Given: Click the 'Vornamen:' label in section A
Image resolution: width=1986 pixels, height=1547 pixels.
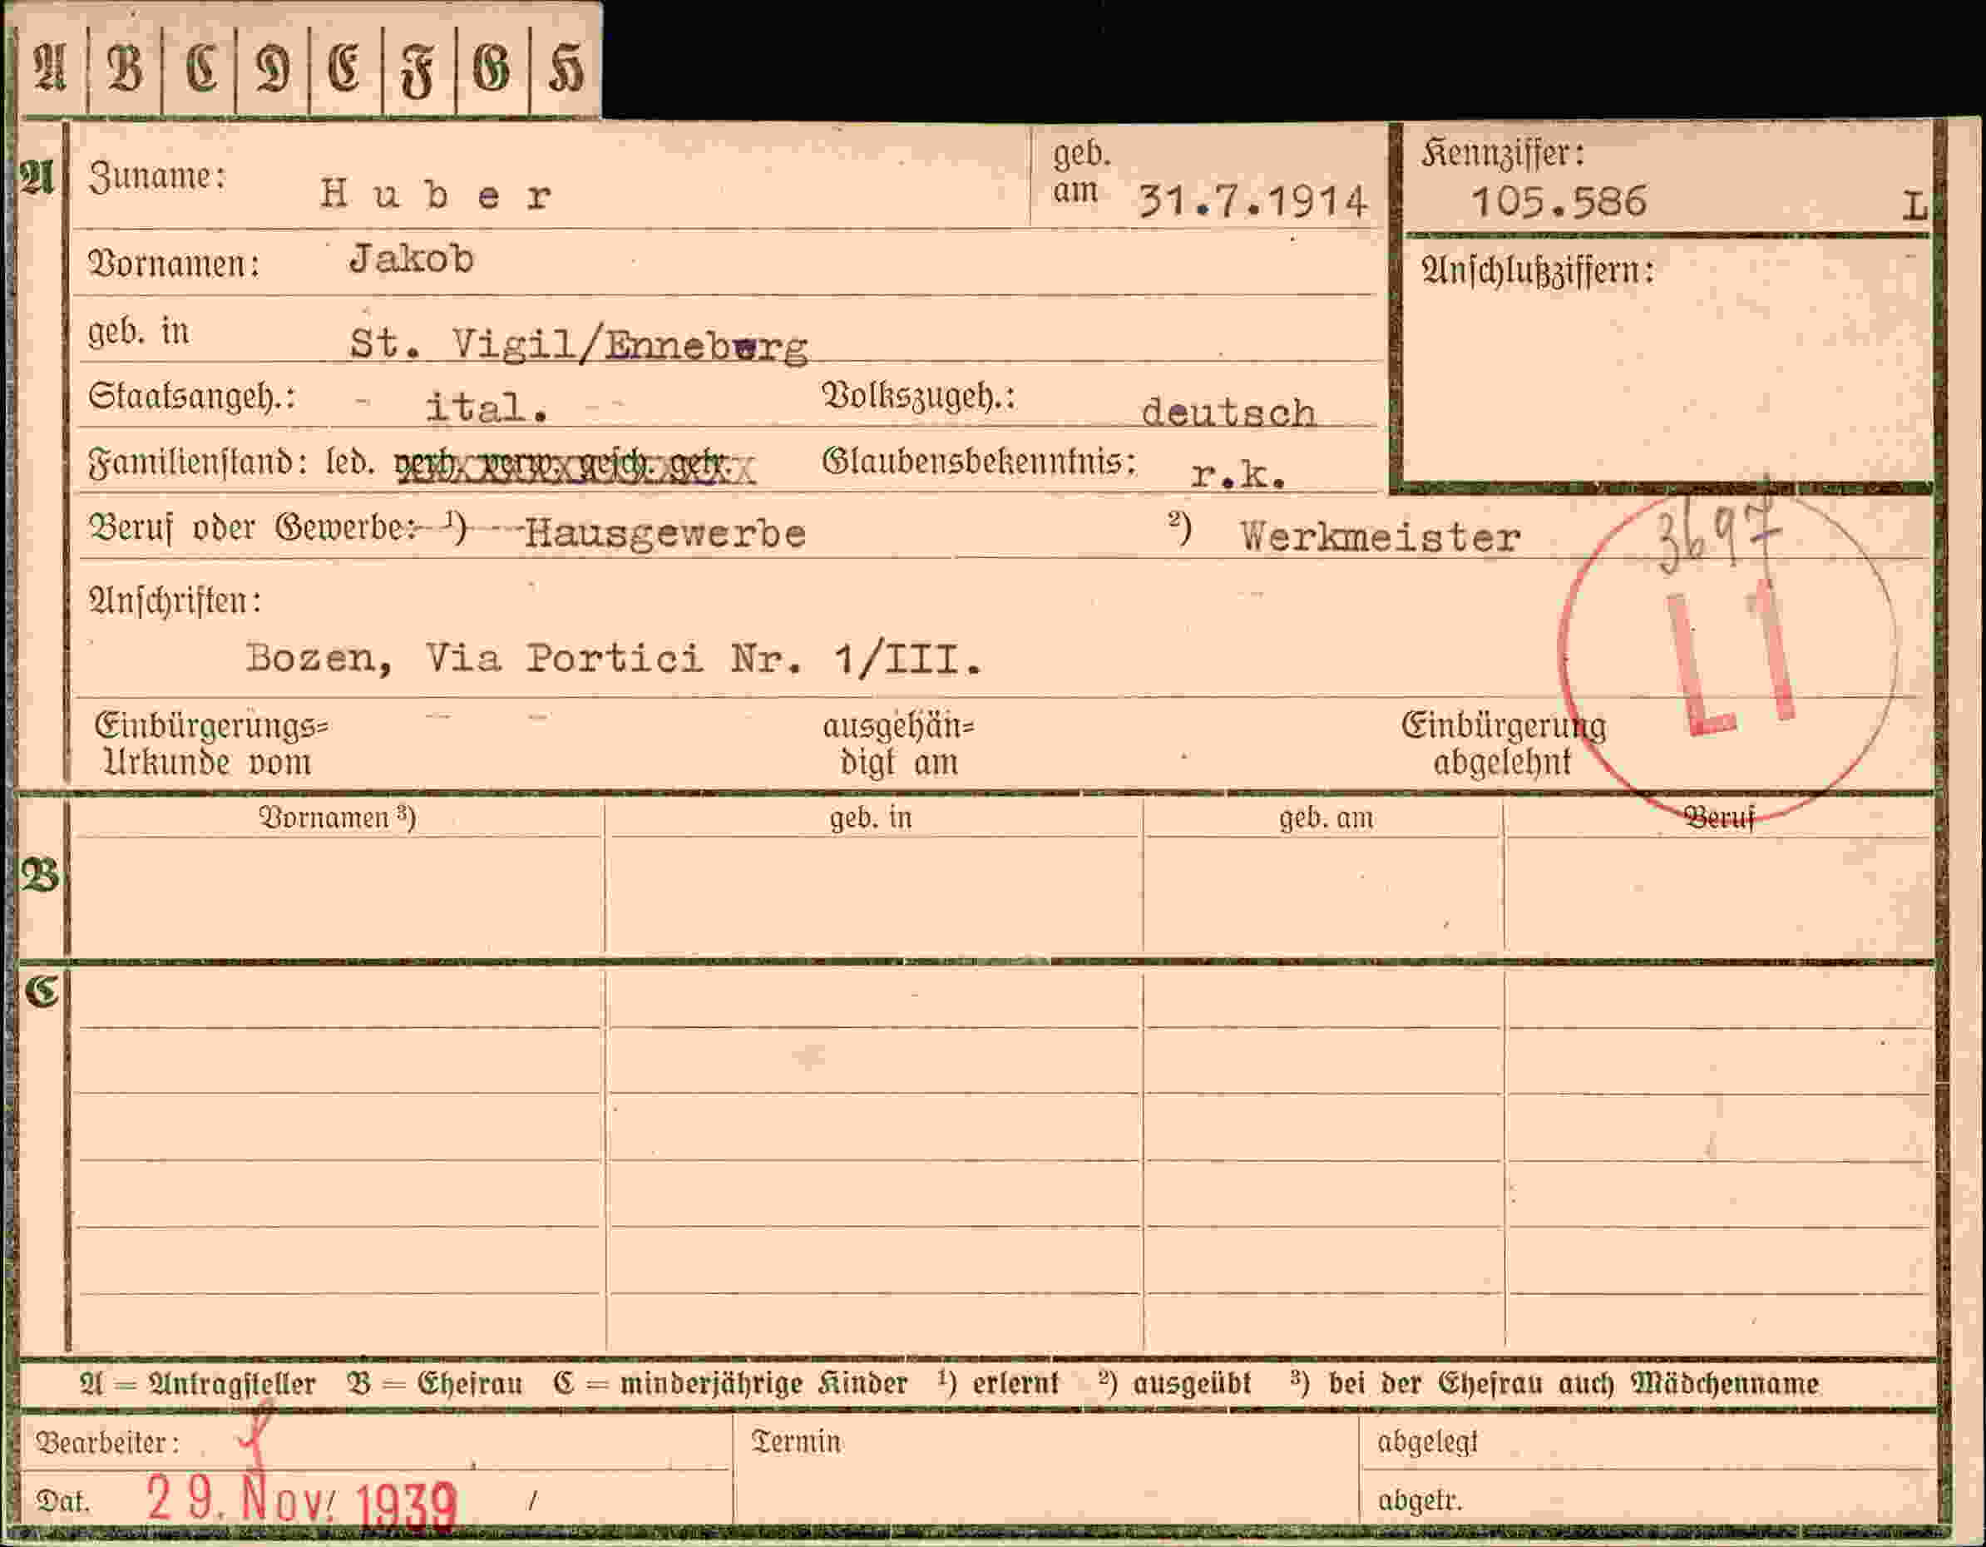Looking at the screenshot, I should click(x=174, y=264).
